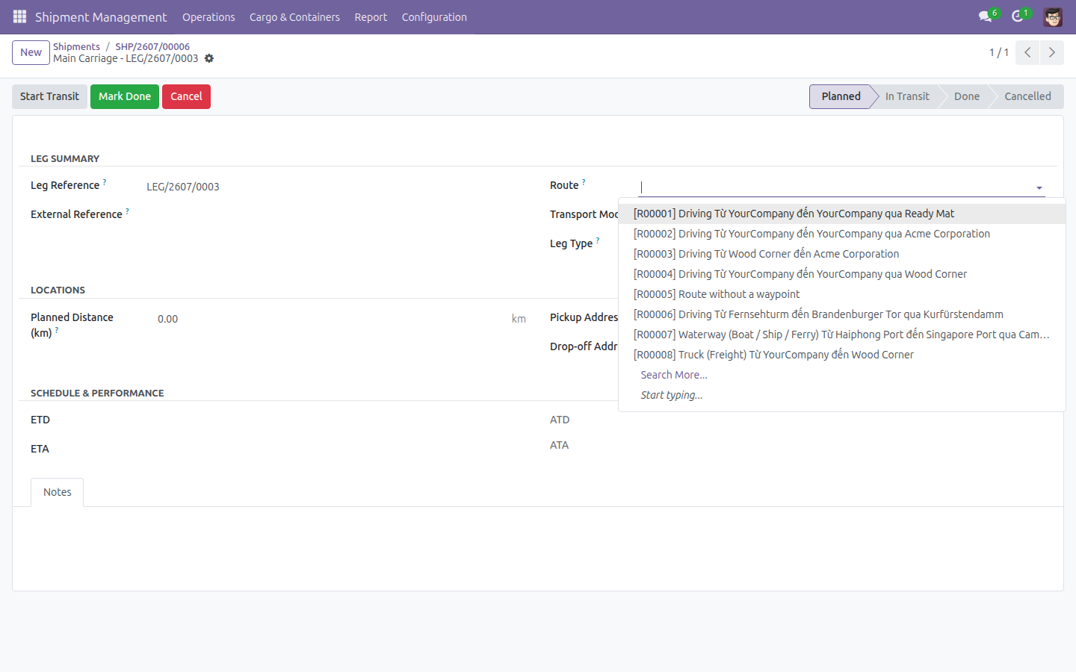
Task: Go to next record arrow
Action: [x=1051, y=52]
